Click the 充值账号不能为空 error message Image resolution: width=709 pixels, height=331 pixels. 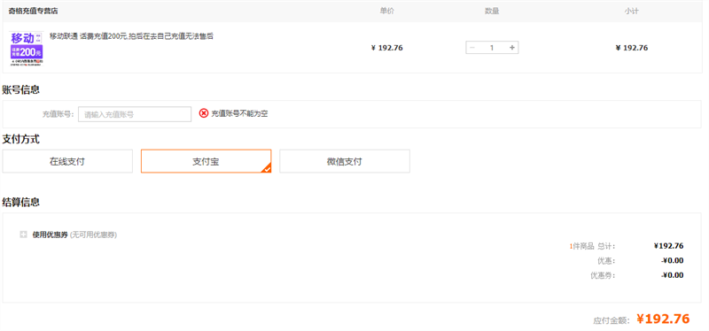click(x=239, y=113)
